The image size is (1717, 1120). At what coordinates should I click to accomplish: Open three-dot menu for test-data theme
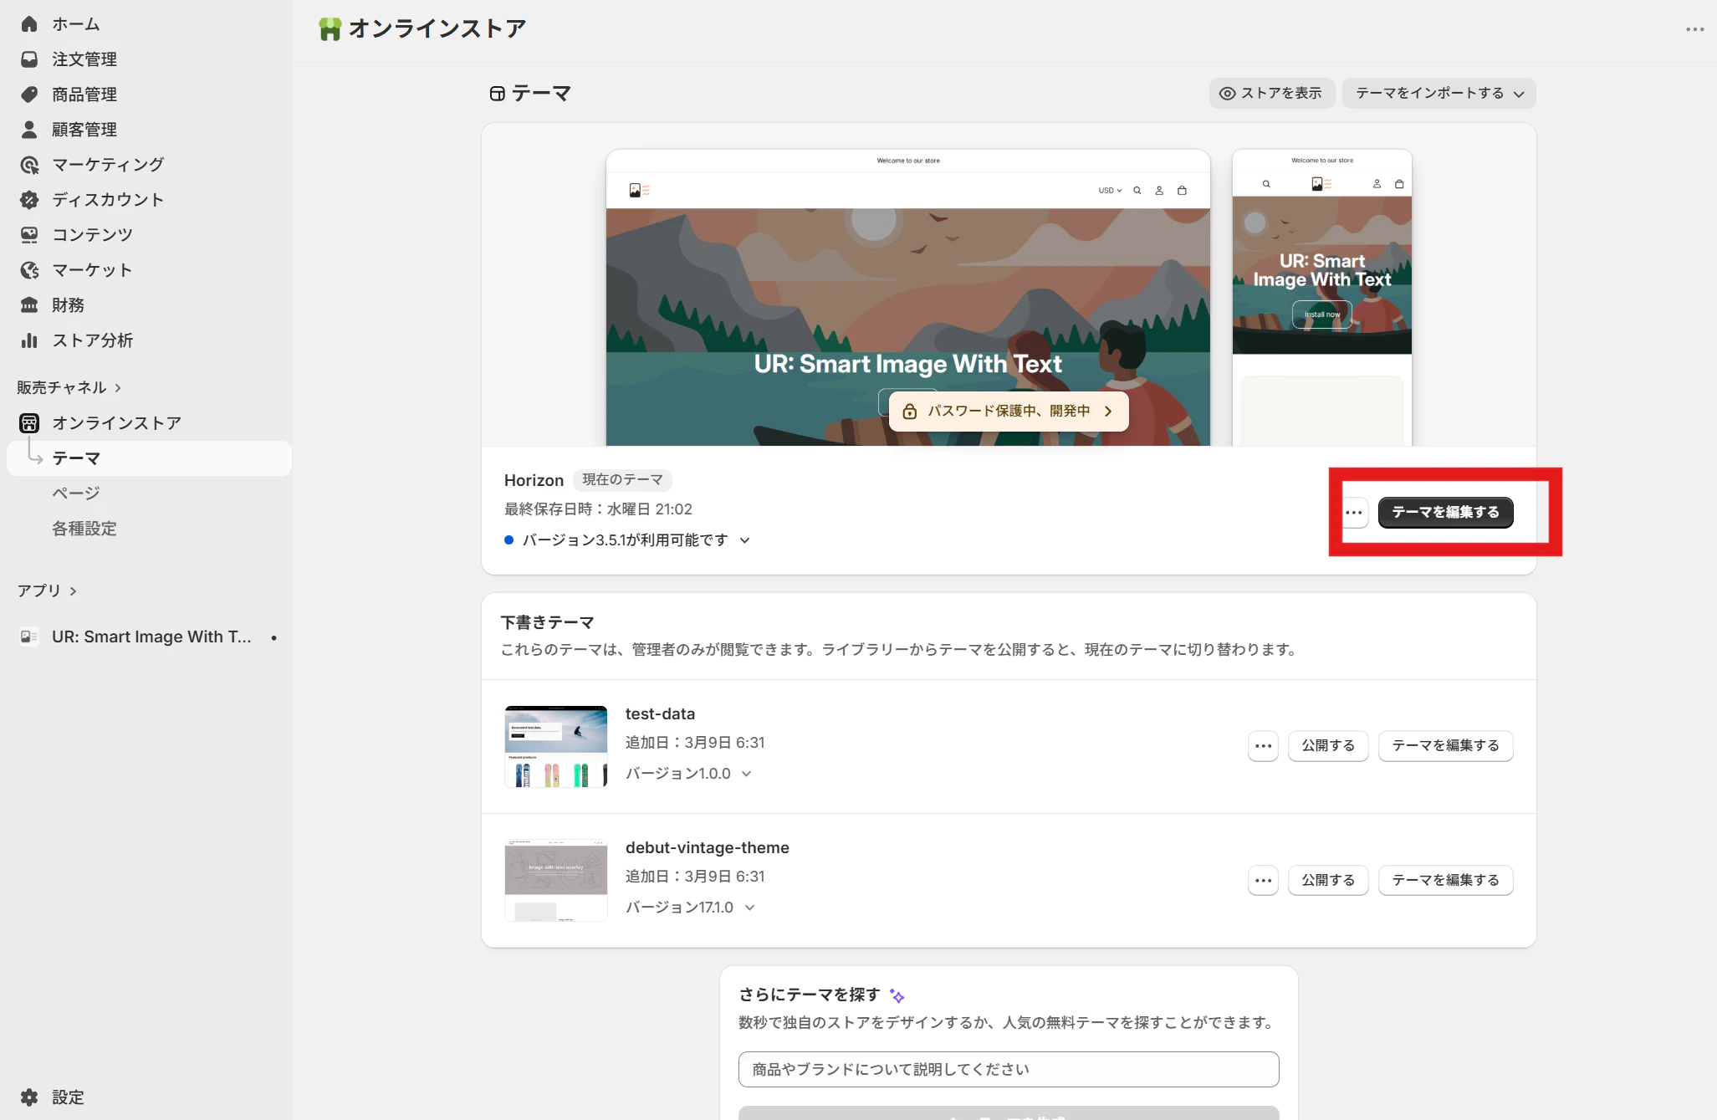(x=1263, y=746)
